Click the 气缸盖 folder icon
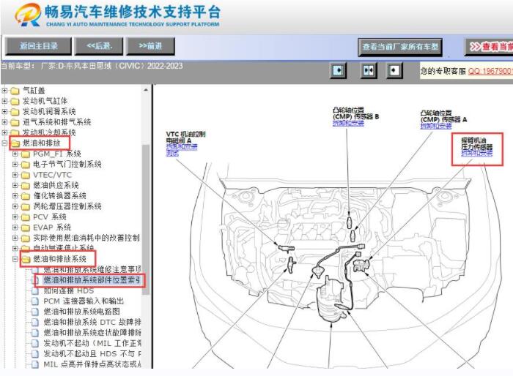513x376 pixels. 15,91
